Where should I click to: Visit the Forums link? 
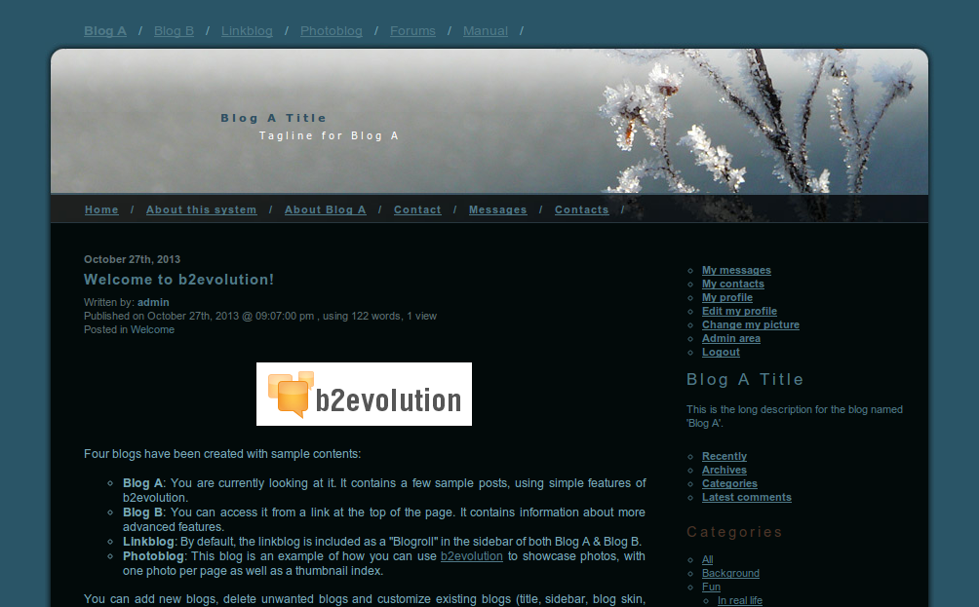point(412,30)
